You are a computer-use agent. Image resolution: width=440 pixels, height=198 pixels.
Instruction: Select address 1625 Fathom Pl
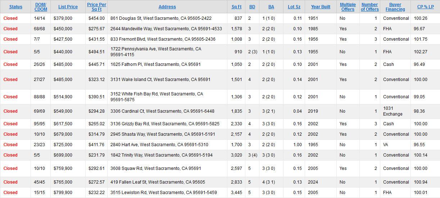155,64
